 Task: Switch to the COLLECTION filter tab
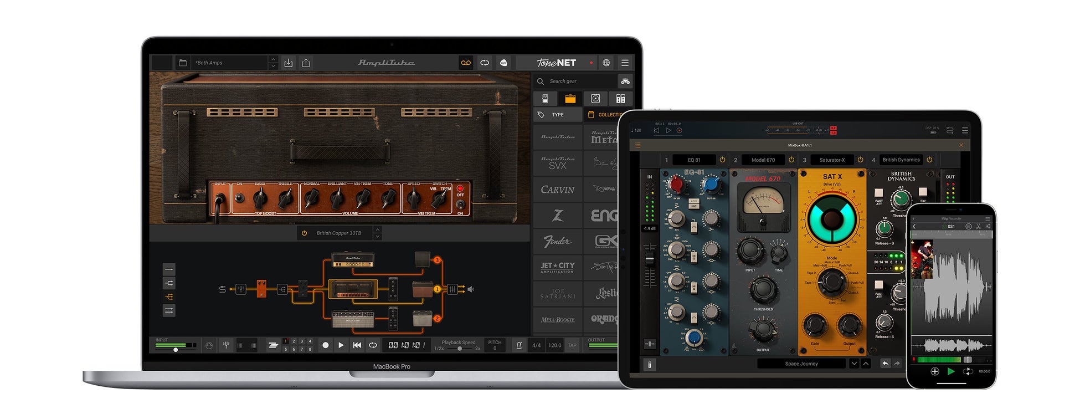point(604,115)
